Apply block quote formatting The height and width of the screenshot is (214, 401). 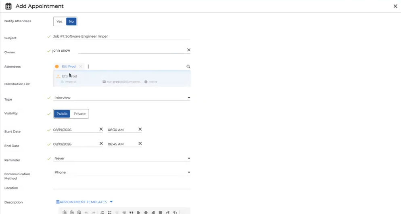(132, 212)
